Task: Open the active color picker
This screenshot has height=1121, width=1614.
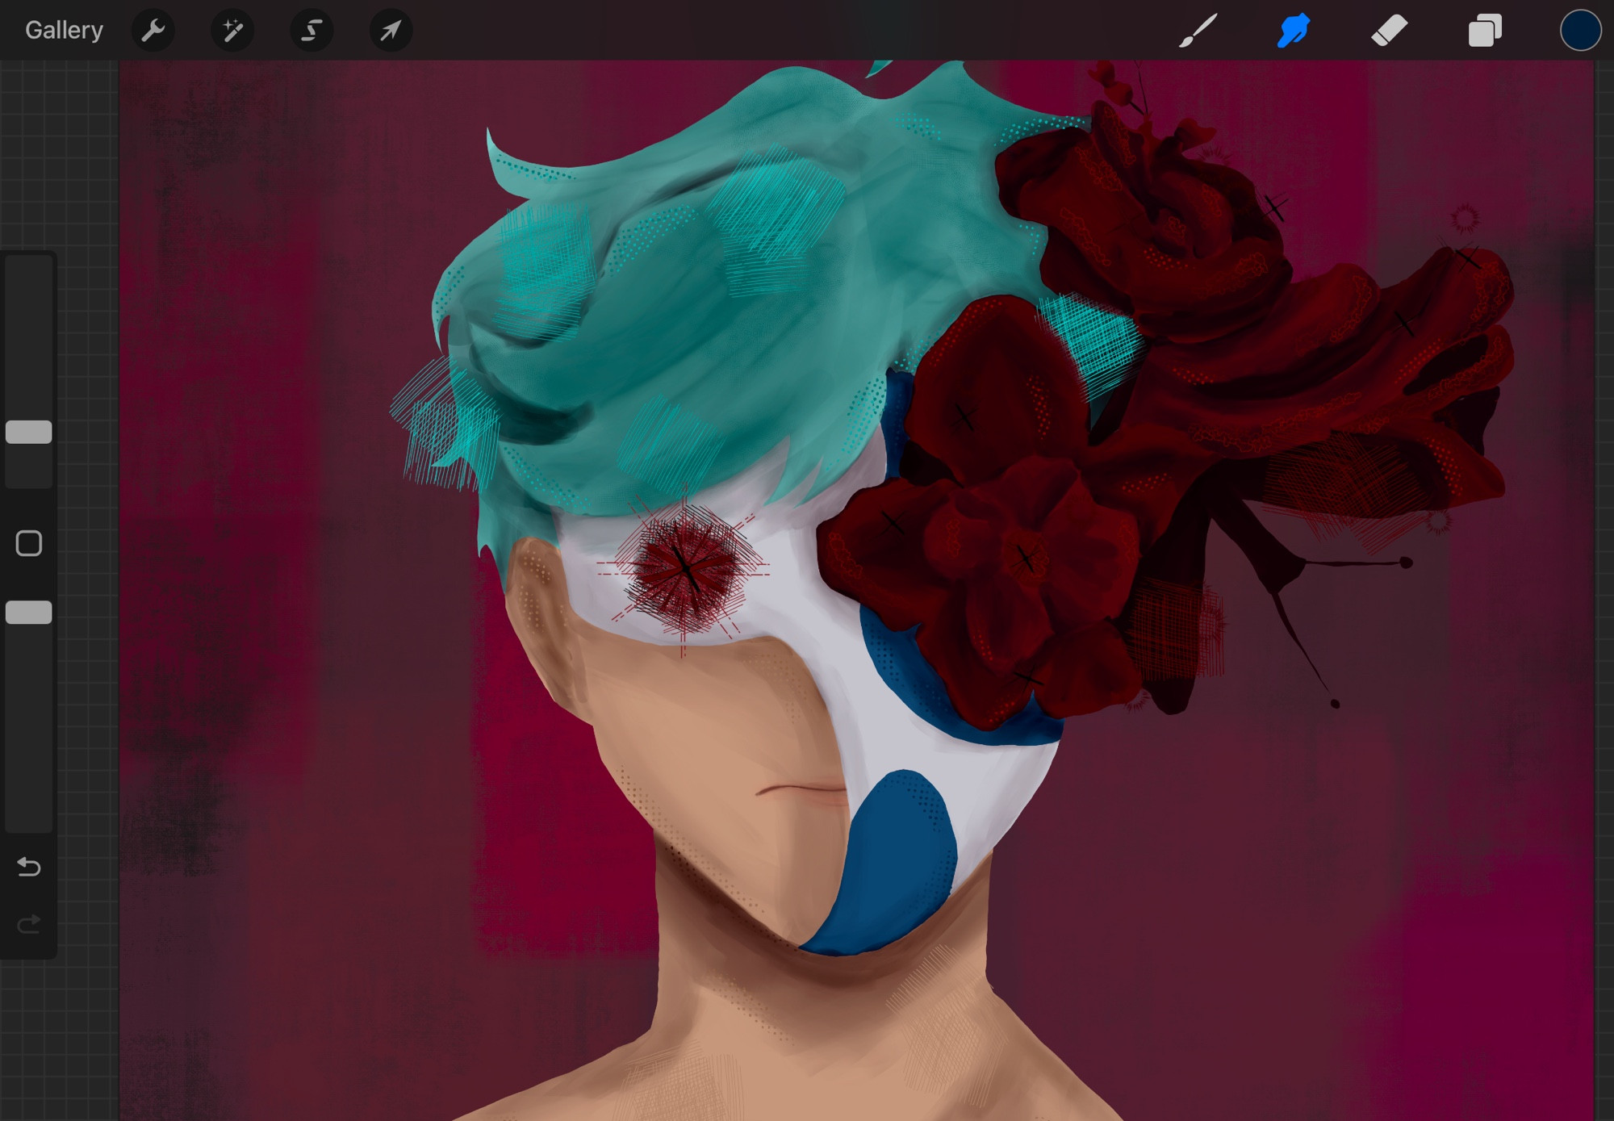Action: point(1580,31)
